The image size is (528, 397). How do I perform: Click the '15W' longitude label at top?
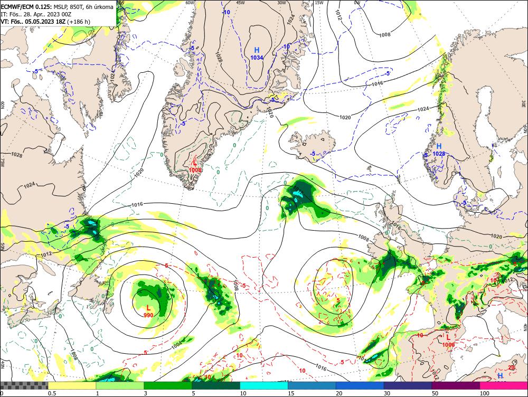pyautogui.click(x=319, y=3)
